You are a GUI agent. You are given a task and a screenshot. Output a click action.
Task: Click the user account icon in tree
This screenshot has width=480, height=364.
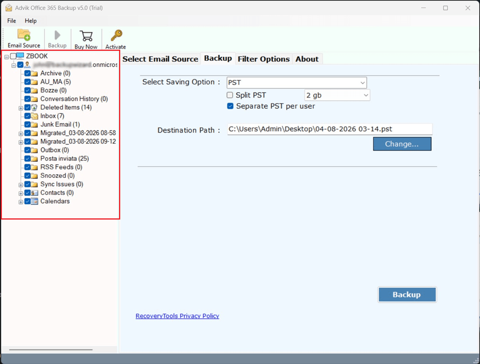(x=28, y=64)
